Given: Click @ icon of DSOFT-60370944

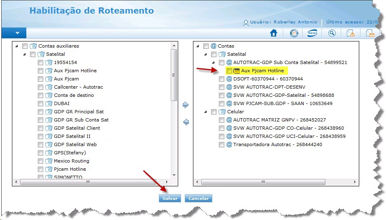Looking at the screenshot, I should (x=229, y=79).
